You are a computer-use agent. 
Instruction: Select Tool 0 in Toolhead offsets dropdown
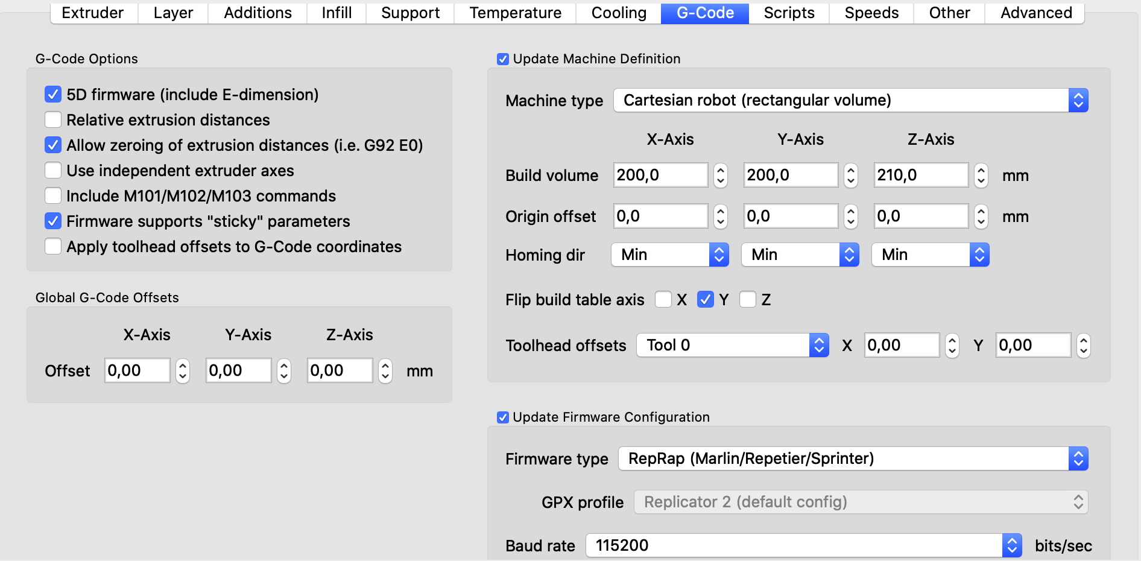pyautogui.click(x=733, y=346)
